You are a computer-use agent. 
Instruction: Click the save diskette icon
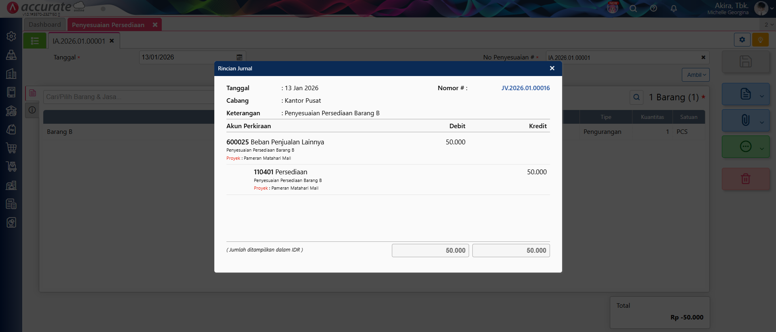745,62
